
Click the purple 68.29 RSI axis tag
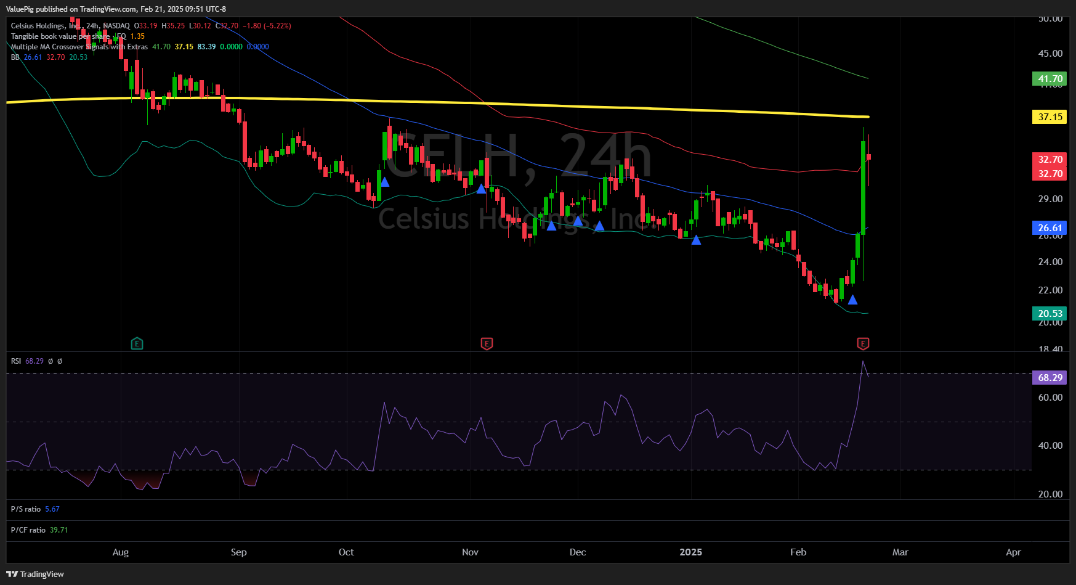[x=1050, y=377]
